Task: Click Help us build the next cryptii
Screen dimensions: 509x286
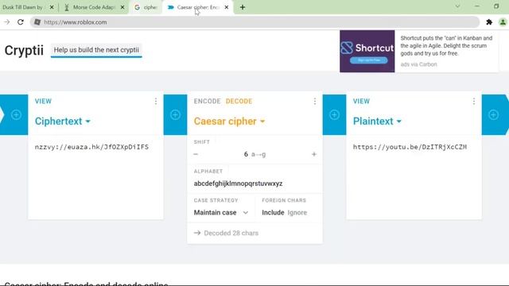Action: [x=96, y=50]
